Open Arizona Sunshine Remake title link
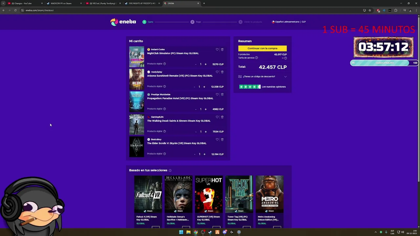This screenshot has height=236, width=420. click(180, 76)
